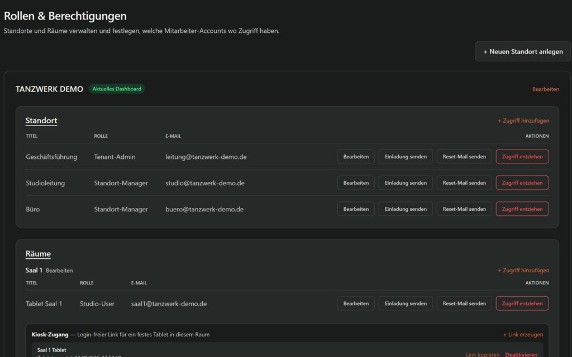572x357 pixels.
Task: Click Studioleitung's 'Standort-Manager' role cell
Action: click(121, 183)
